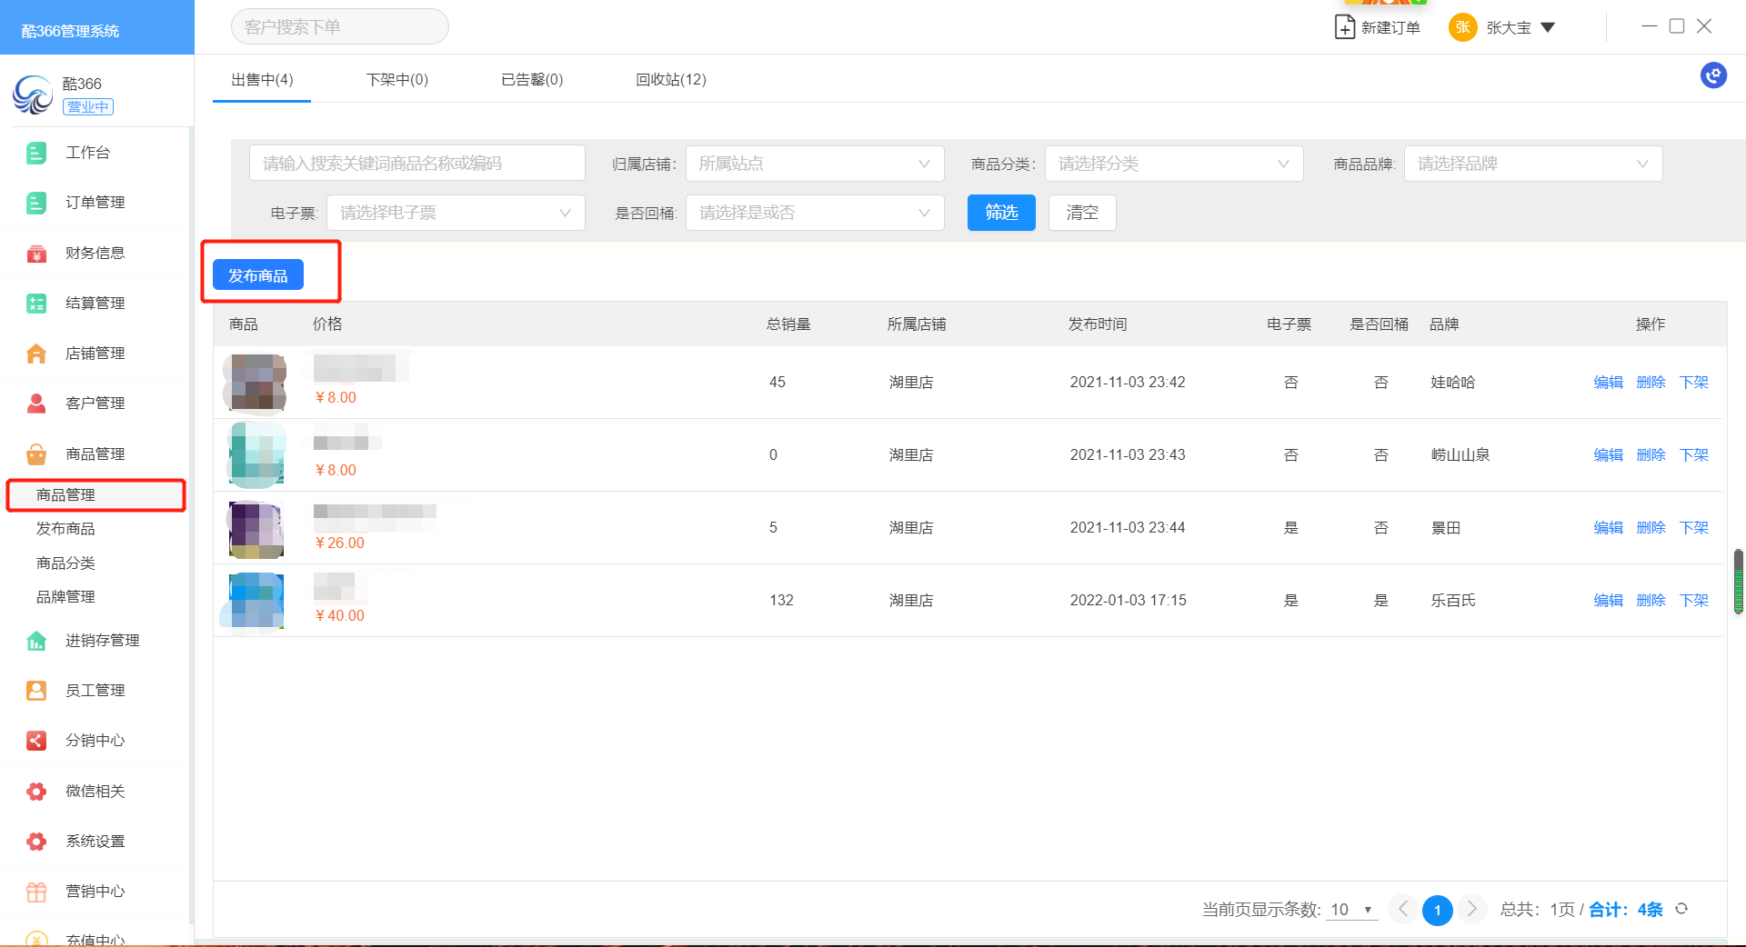Image resolution: width=1746 pixels, height=947 pixels.
Task: Open 分销中心 share icon in sidebar
Action: tap(36, 741)
